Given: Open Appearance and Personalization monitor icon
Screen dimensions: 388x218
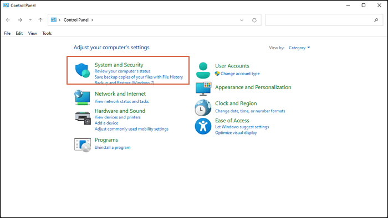Looking at the screenshot, I should (203, 89).
